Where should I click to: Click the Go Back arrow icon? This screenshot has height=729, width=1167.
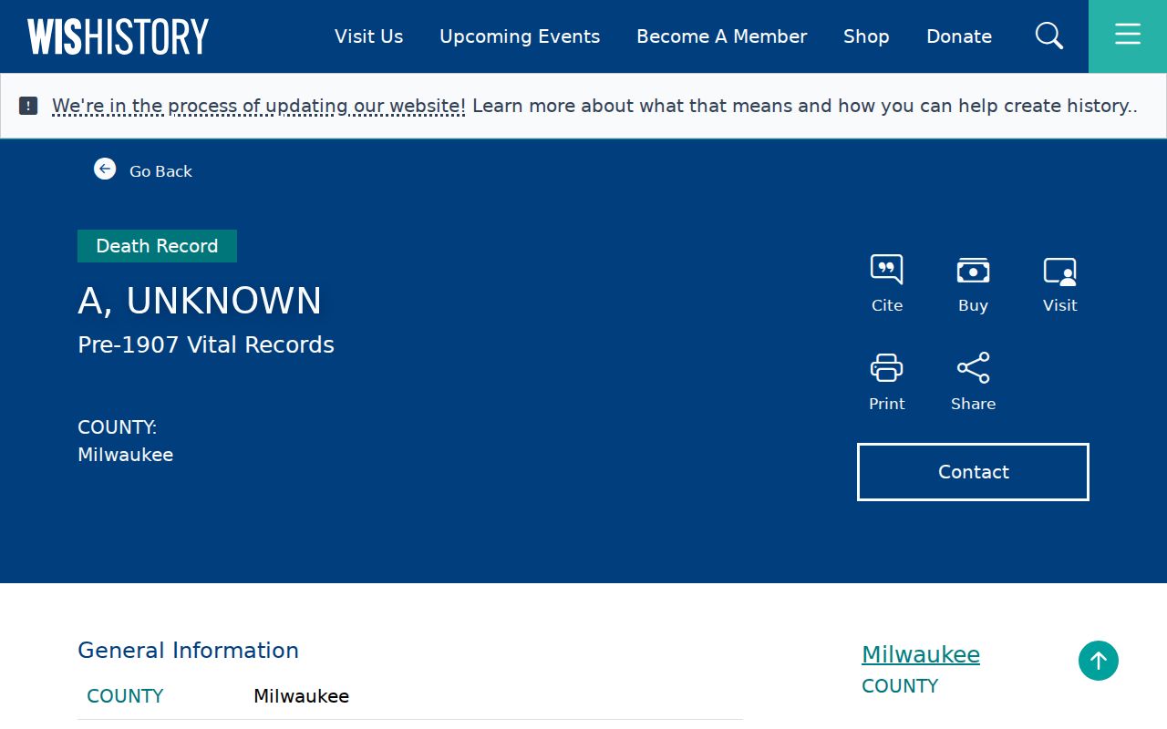click(x=105, y=169)
